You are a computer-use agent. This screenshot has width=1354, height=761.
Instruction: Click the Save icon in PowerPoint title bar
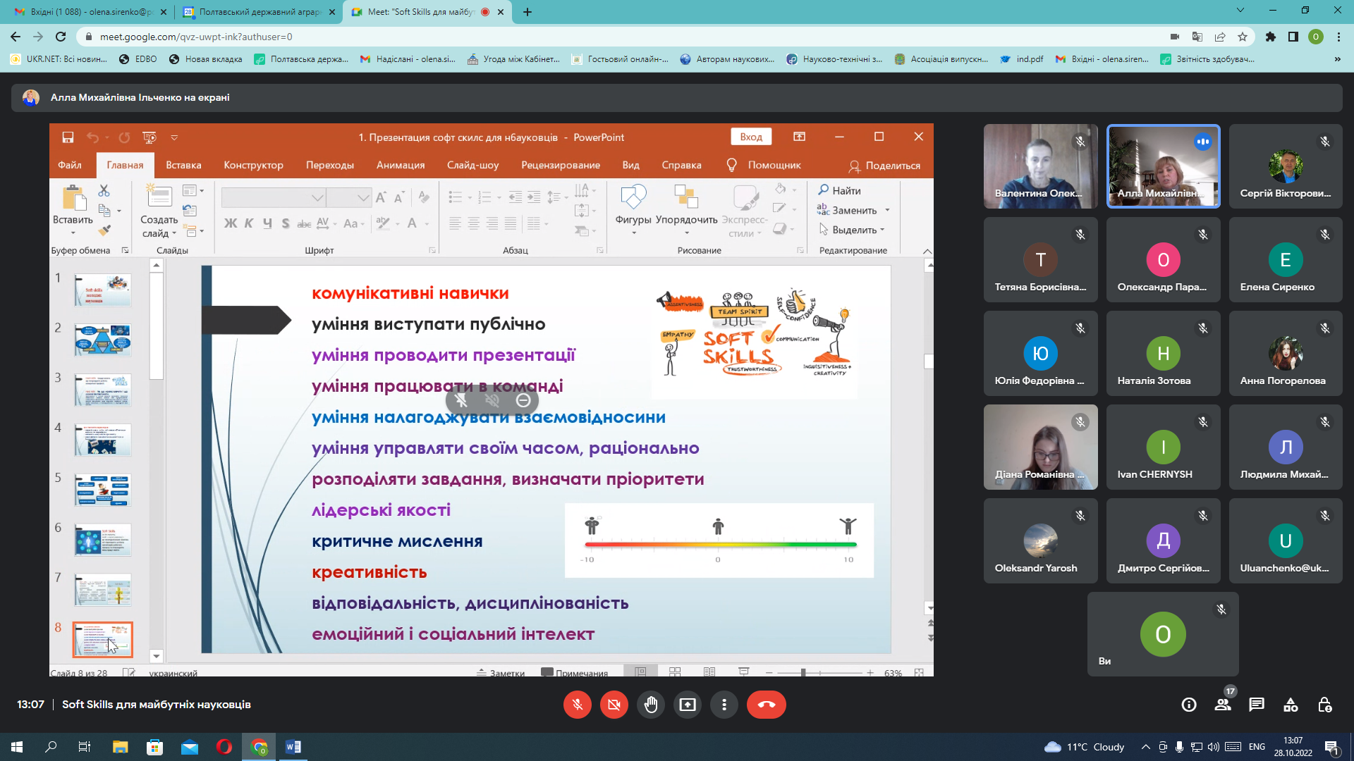(68, 137)
